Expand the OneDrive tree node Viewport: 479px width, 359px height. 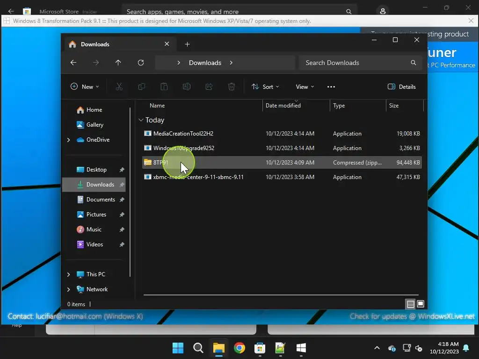pos(68,140)
